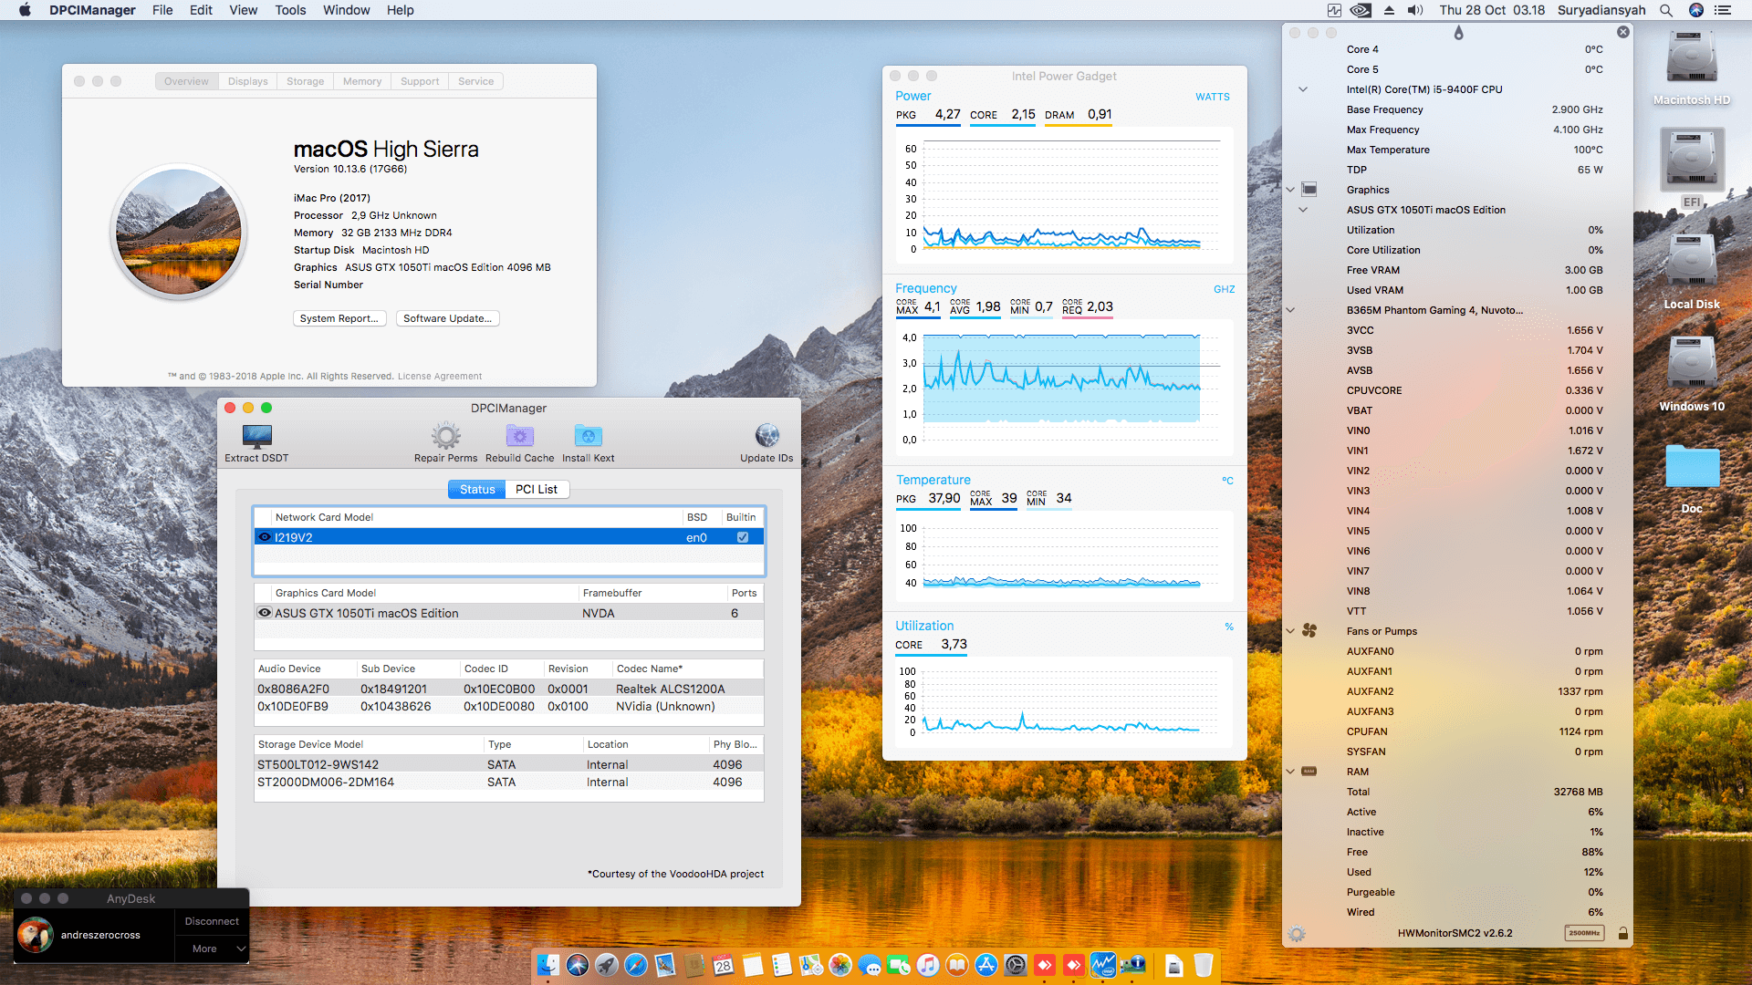Toggle the lock icon in HWMonitor
The image size is (1752, 985).
[x=1622, y=933]
